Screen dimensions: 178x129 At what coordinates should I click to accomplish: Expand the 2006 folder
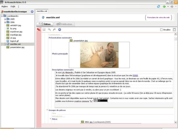pos(5,22)
